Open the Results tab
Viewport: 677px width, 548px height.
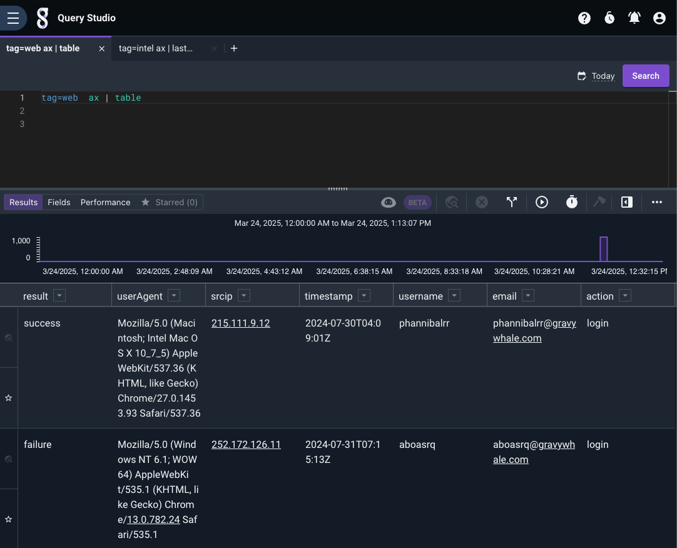[23, 203]
